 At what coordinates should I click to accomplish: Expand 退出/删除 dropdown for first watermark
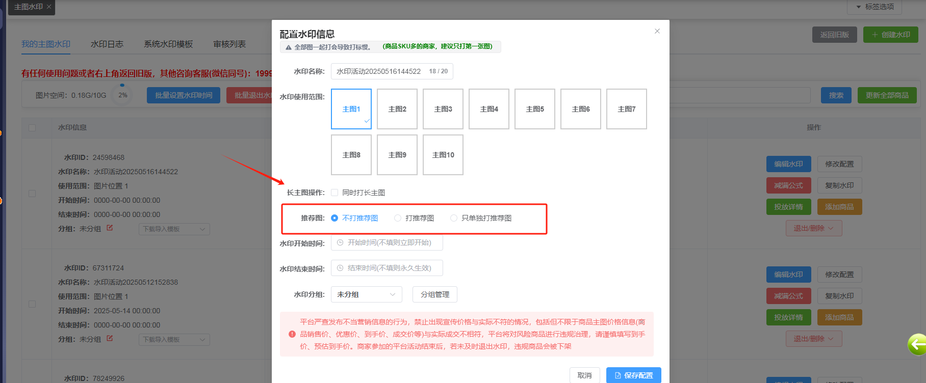click(x=814, y=228)
